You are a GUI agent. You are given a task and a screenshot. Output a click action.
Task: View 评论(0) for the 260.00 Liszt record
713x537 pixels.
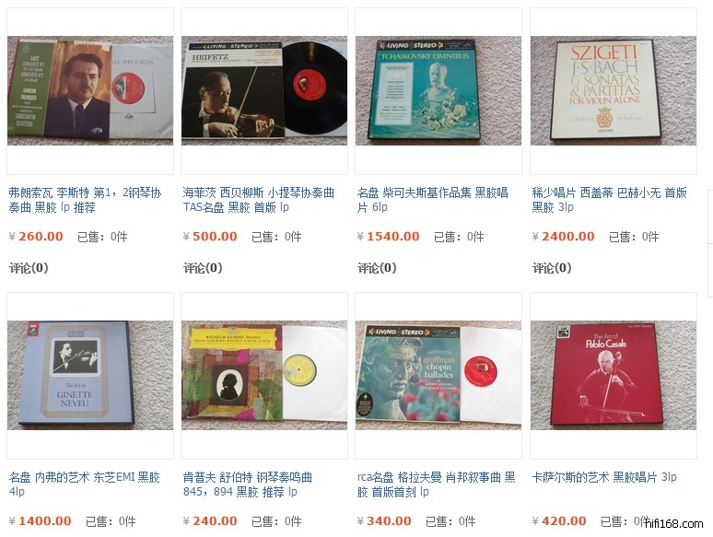(29, 268)
